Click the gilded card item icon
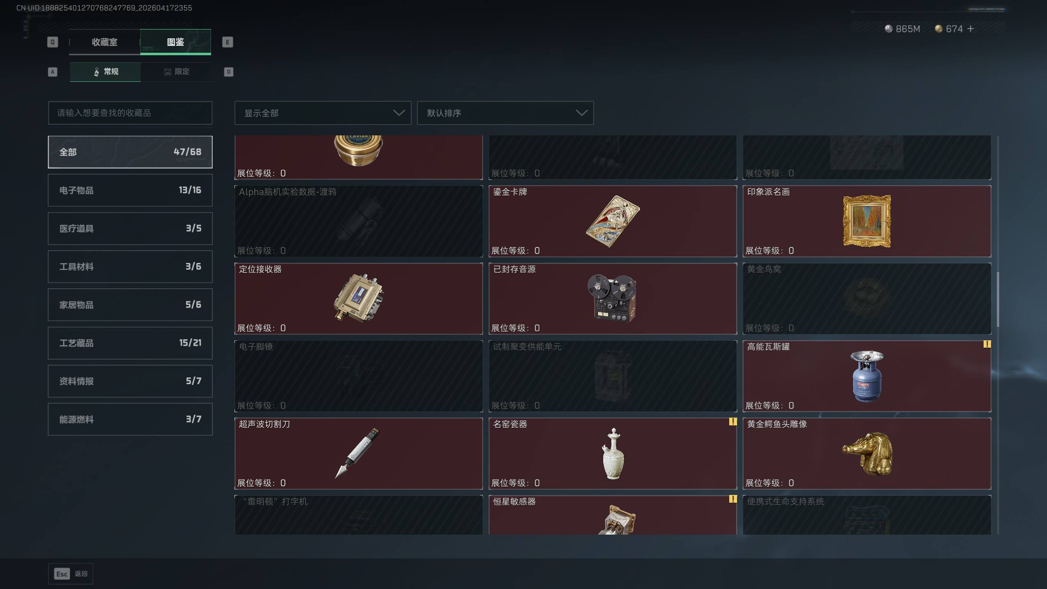The width and height of the screenshot is (1047, 589). [613, 221]
